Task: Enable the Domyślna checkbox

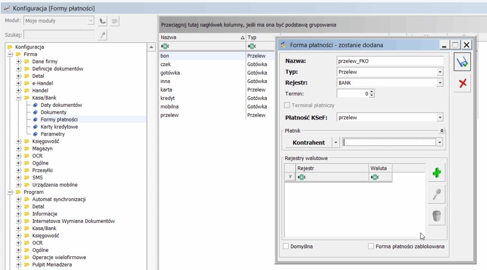Action: [x=286, y=246]
